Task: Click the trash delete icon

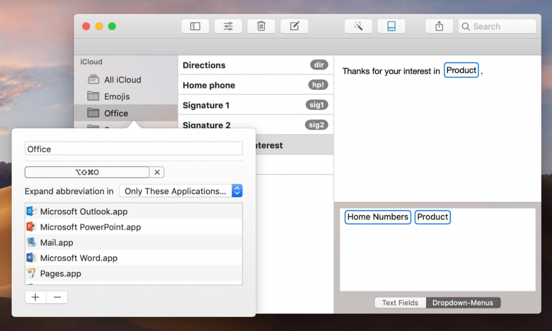Action: tap(261, 26)
